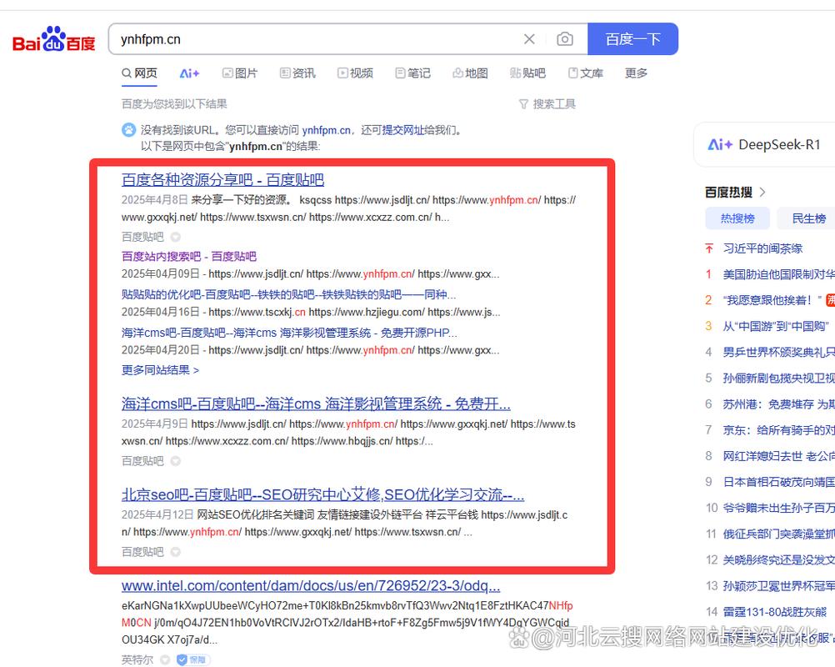
Task: Open hot search 从中国游到中国购
Action: click(x=776, y=326)
